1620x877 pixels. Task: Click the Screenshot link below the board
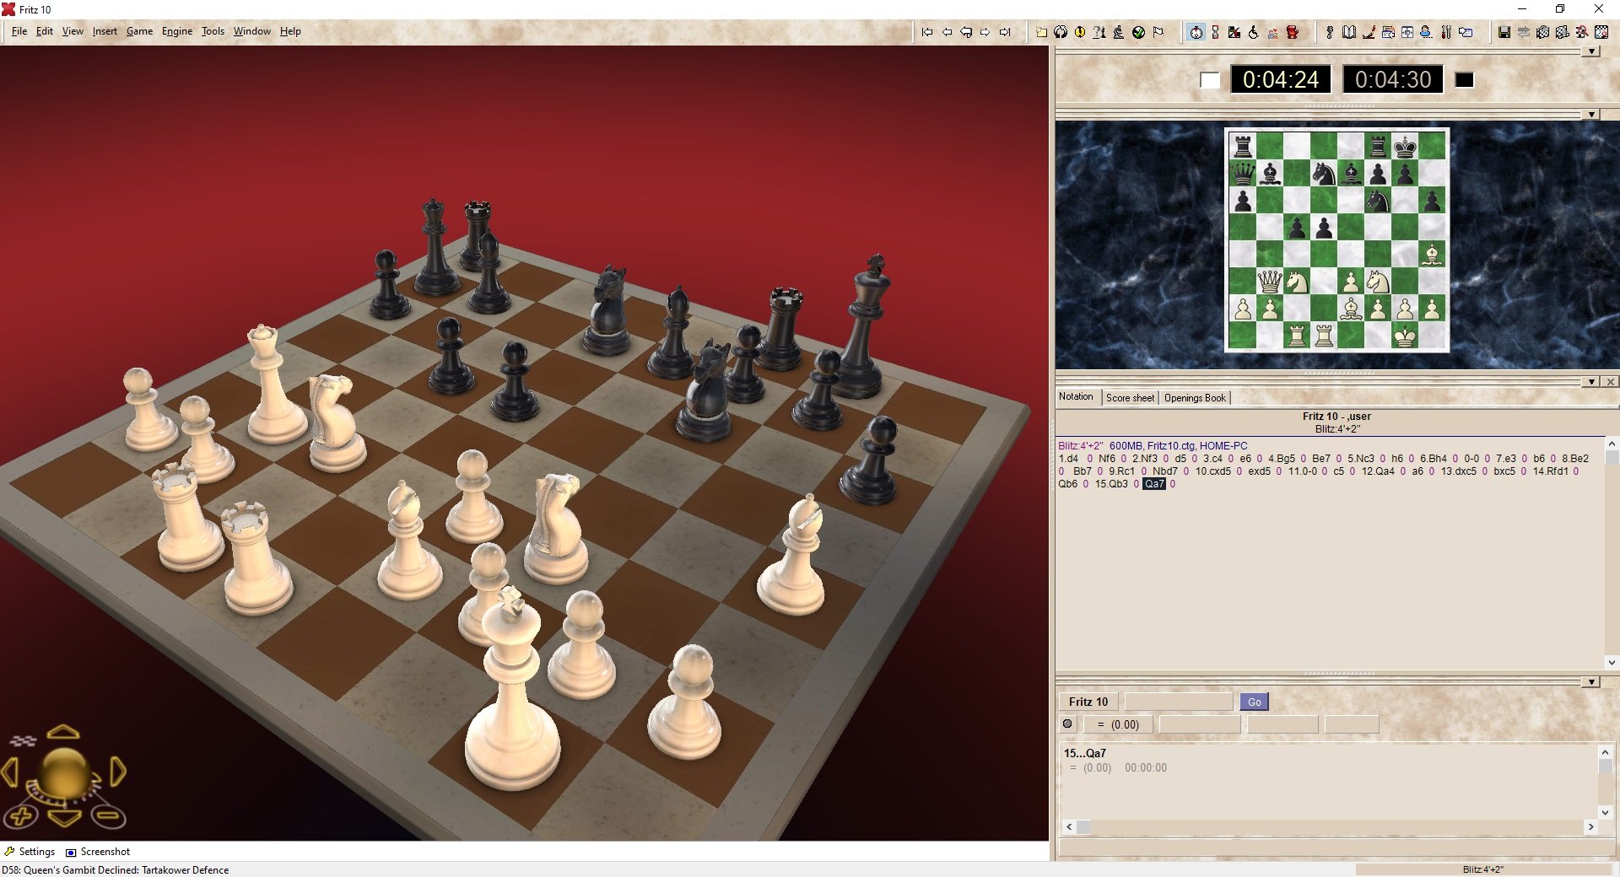105,852
